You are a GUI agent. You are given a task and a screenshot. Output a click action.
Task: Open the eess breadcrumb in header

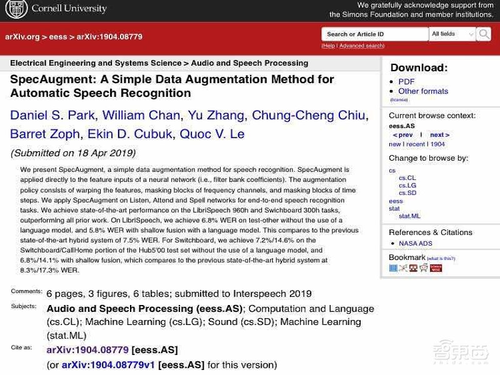(x=58, y=37)
